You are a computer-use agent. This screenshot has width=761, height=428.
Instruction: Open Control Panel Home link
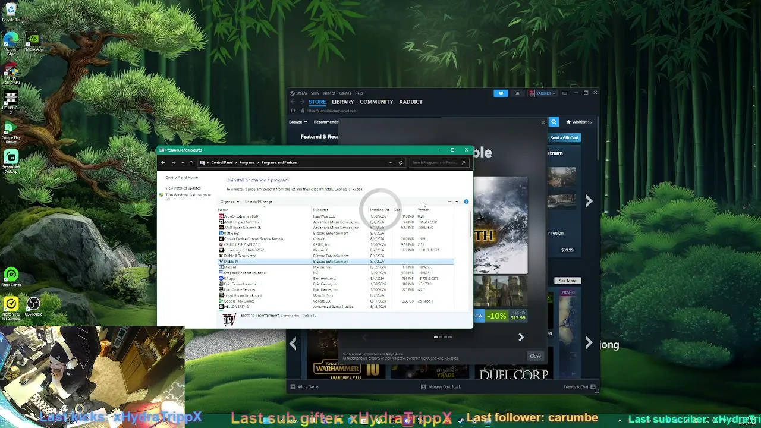point(182,177)
